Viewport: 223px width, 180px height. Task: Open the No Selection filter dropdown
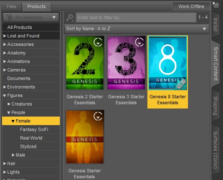[31, 17]
